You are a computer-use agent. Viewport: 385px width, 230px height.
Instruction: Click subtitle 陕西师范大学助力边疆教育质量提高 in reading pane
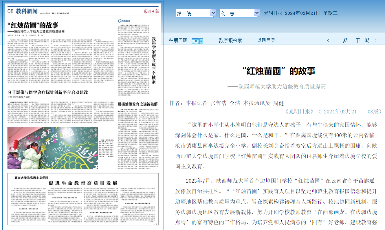click(x=276, y=86)
